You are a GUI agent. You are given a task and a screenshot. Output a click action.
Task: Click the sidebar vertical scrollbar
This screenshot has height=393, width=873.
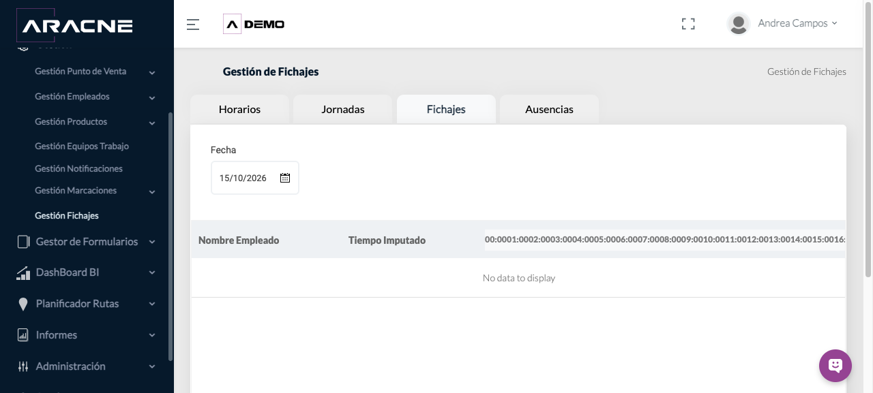pyautogui.click(x=171, y=237)
